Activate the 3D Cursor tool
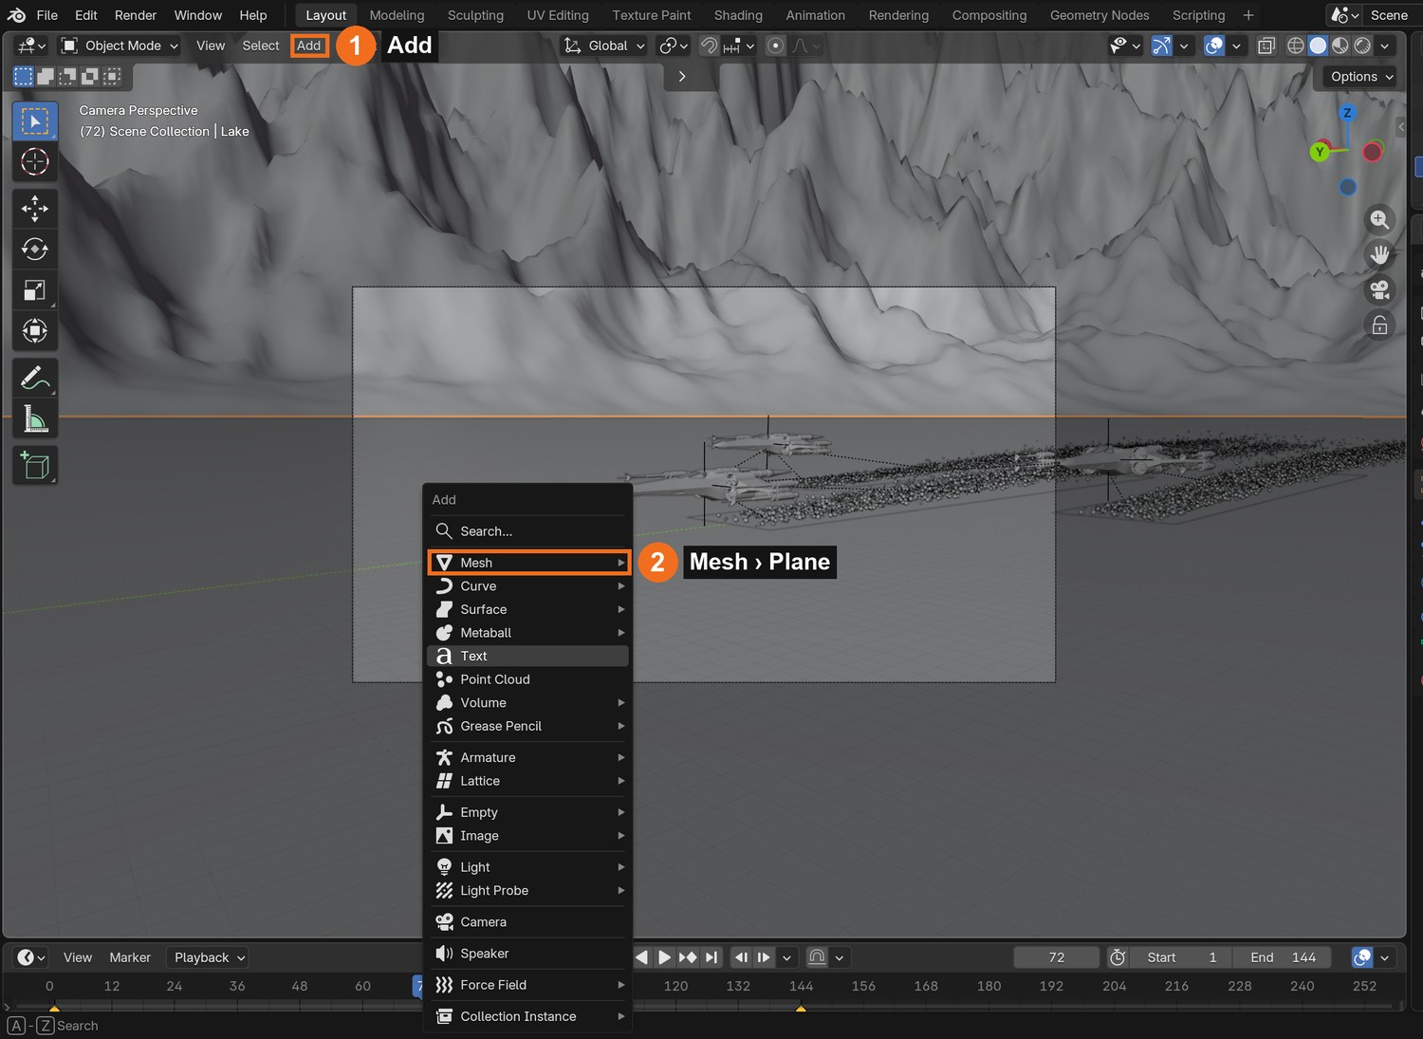1423x1039 pixels. point(35,162)
